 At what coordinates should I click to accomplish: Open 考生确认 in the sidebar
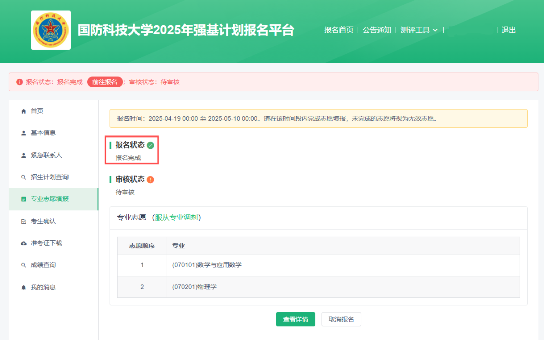53,221
